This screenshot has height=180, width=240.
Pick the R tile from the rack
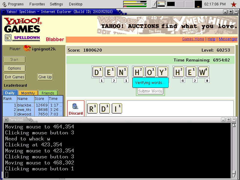pyautogui.click(x=92, y=108)
